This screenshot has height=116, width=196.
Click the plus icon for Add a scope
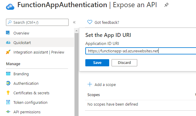click(90, 84)
